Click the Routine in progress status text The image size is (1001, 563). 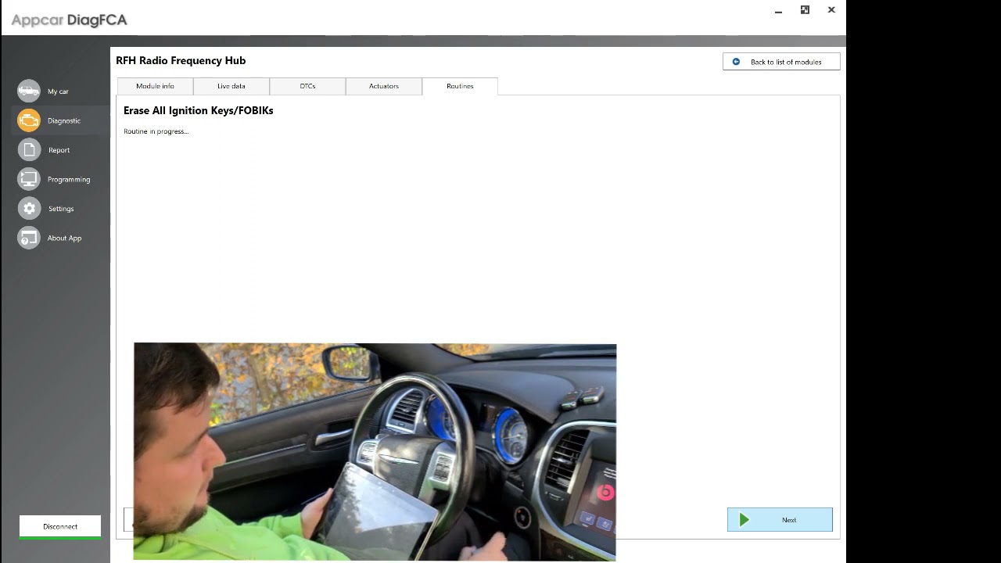[156, 131]
